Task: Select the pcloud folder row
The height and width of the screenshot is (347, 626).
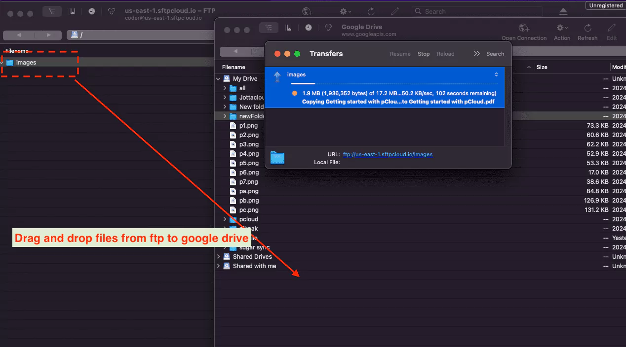Action: point(420,219)
